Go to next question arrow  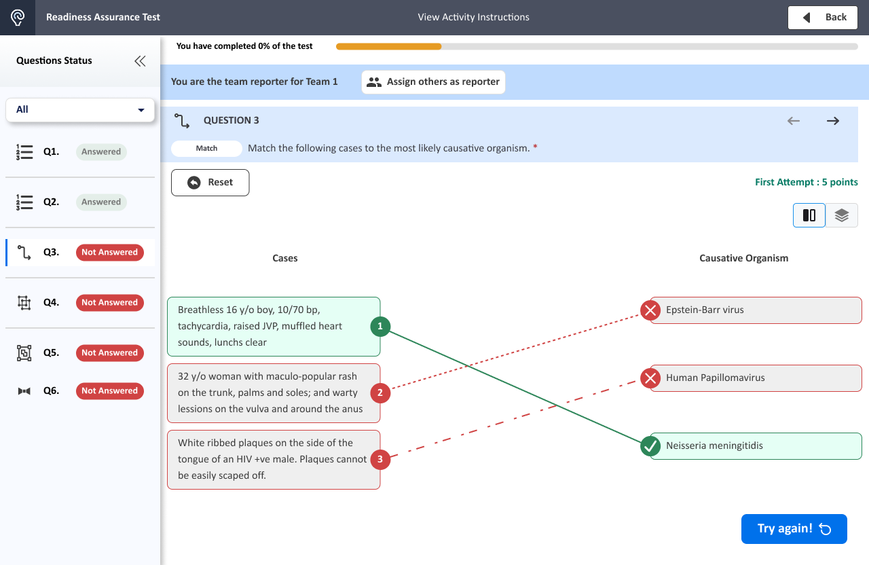pyautogui.click(x=833, y=121)
